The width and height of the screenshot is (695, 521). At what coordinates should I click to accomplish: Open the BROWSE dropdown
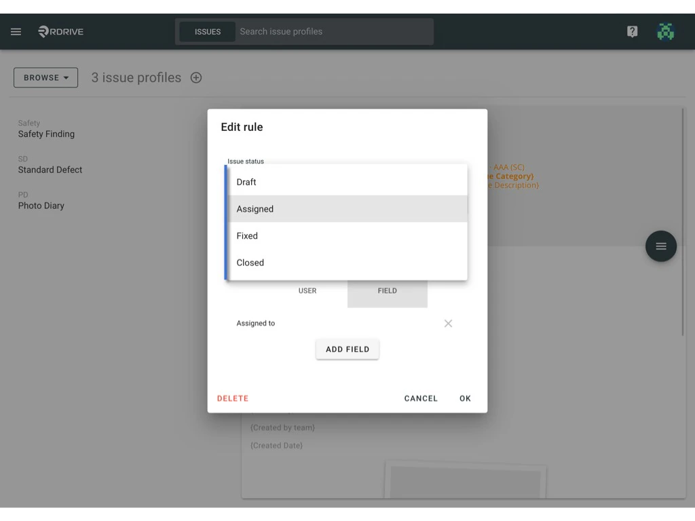(45, 77)
